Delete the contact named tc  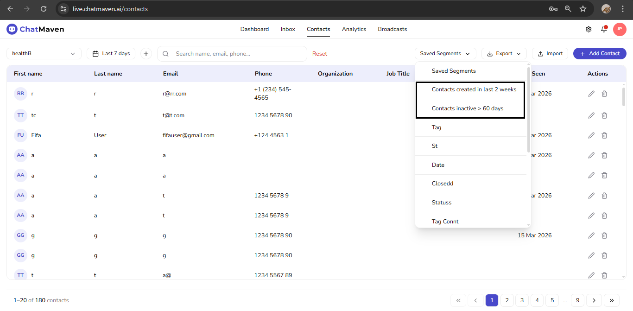[x=604, y=115]
